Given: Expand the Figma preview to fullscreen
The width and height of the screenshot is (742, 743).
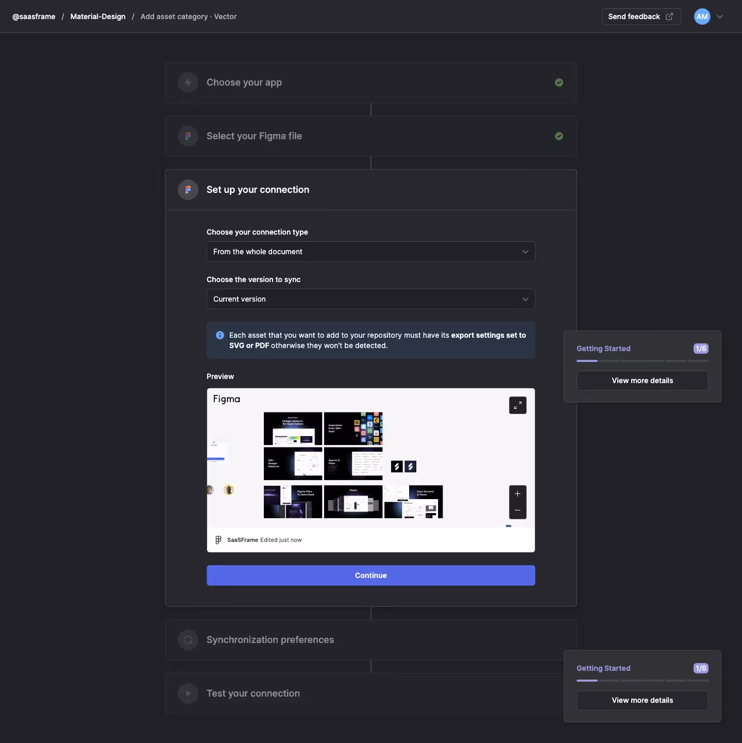Looking at the screenshot, I should click(518, 405).
